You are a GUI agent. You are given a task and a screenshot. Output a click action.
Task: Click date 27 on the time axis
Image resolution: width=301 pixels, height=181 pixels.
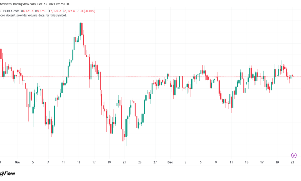click(x=154, y=163)
